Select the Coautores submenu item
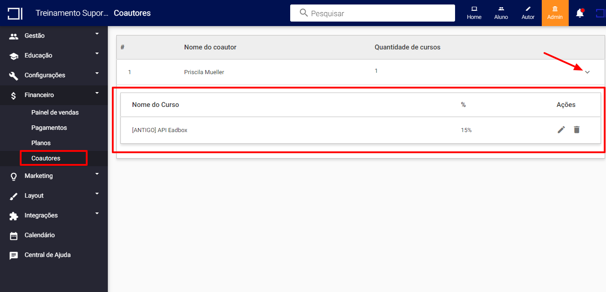Screen dimensions: 606x292 46,158
